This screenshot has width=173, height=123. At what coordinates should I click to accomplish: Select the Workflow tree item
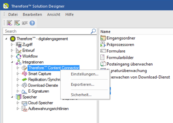(x=30, y=56)
